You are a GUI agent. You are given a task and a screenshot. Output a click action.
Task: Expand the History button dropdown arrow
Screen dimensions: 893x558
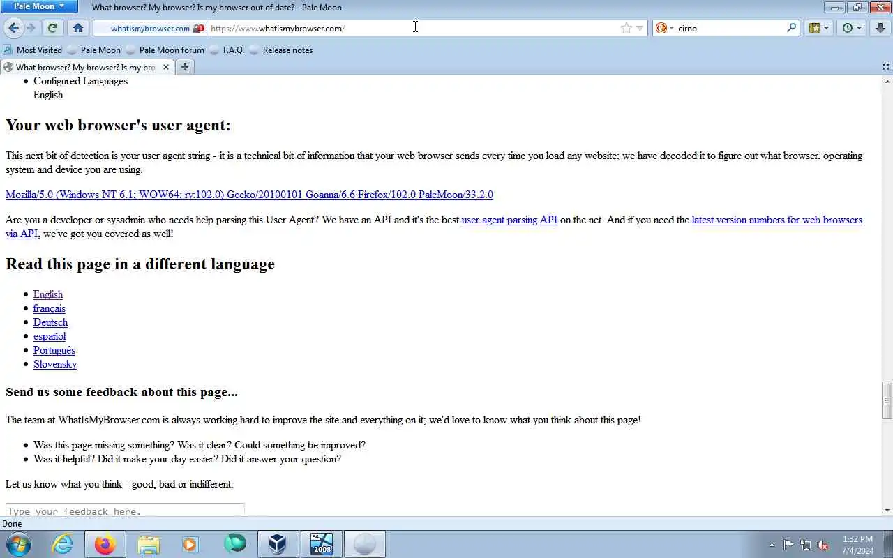coord(860,28)
